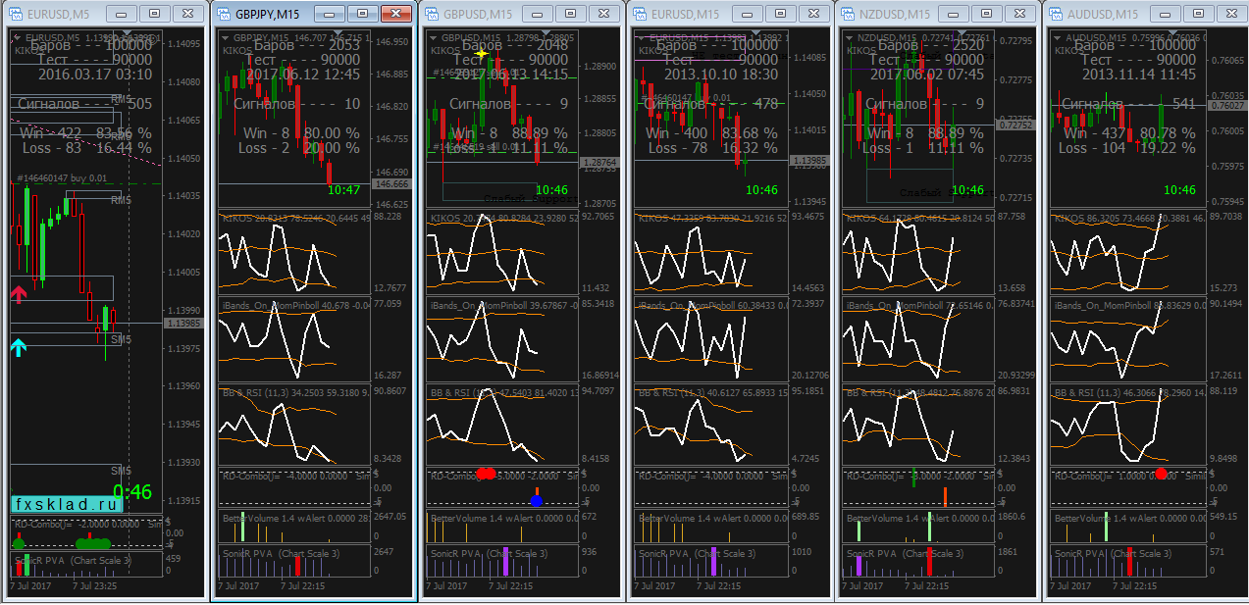The width and height of the screenshot is (1249, 605).
Task: Expand the one-click trading arrow on EURUSD,M5 chart
Action: [19, 37]
